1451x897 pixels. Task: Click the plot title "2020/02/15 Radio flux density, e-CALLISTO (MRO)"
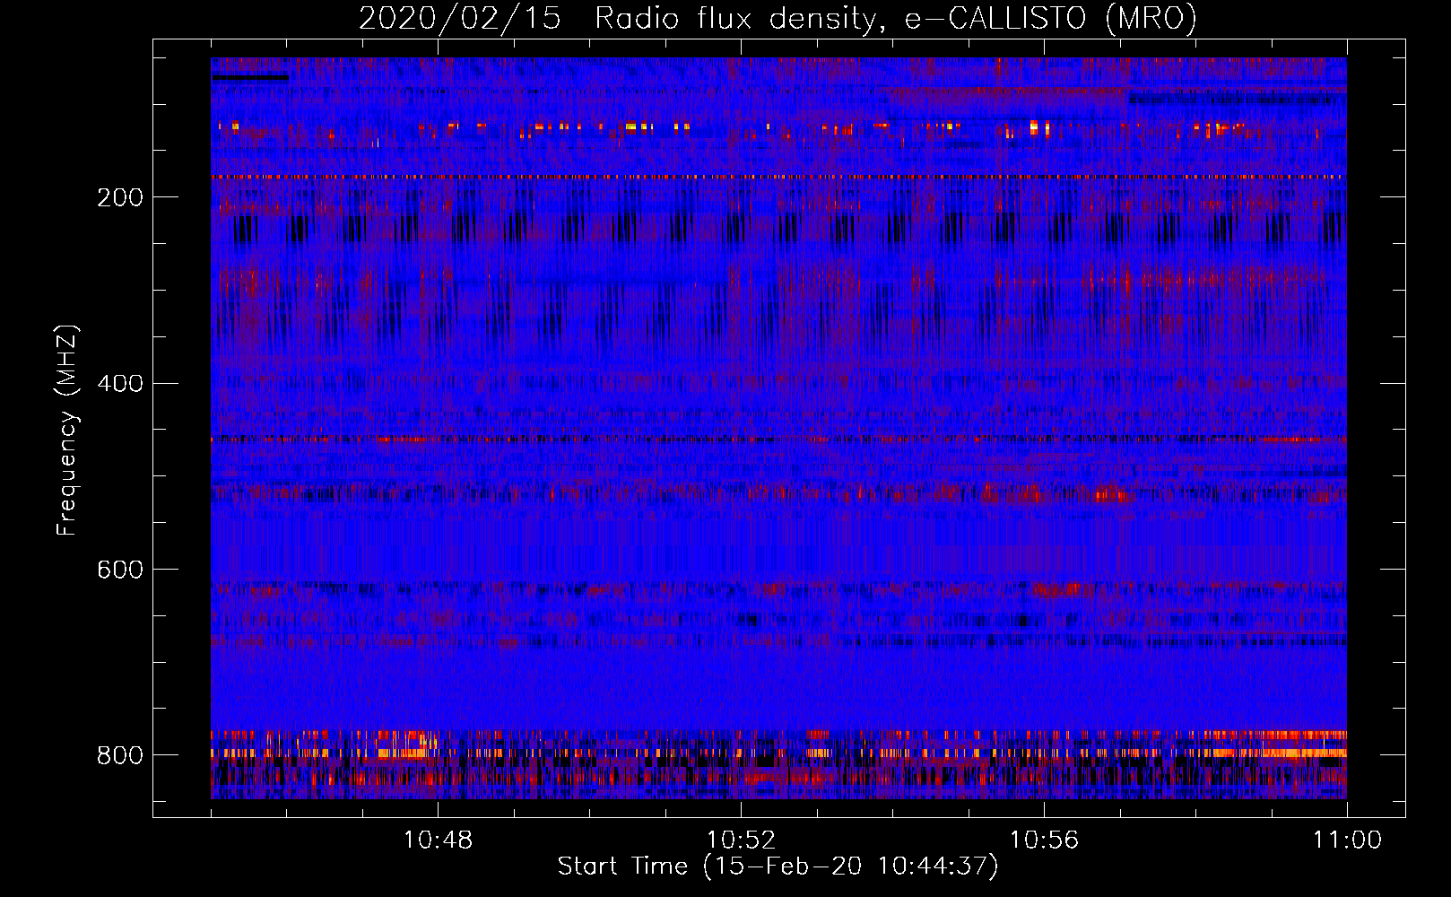click(x=778, y=19)
